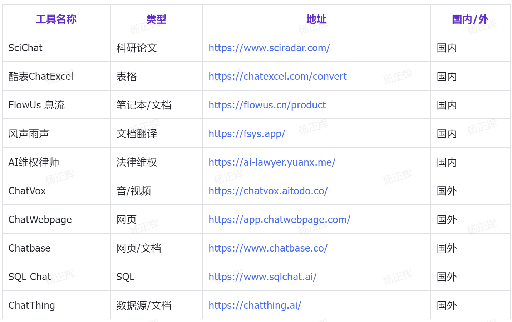This screenshot has height=322, width=512.
Task: Open the flowus.cn/product link
Action: (x=267, y=105)
